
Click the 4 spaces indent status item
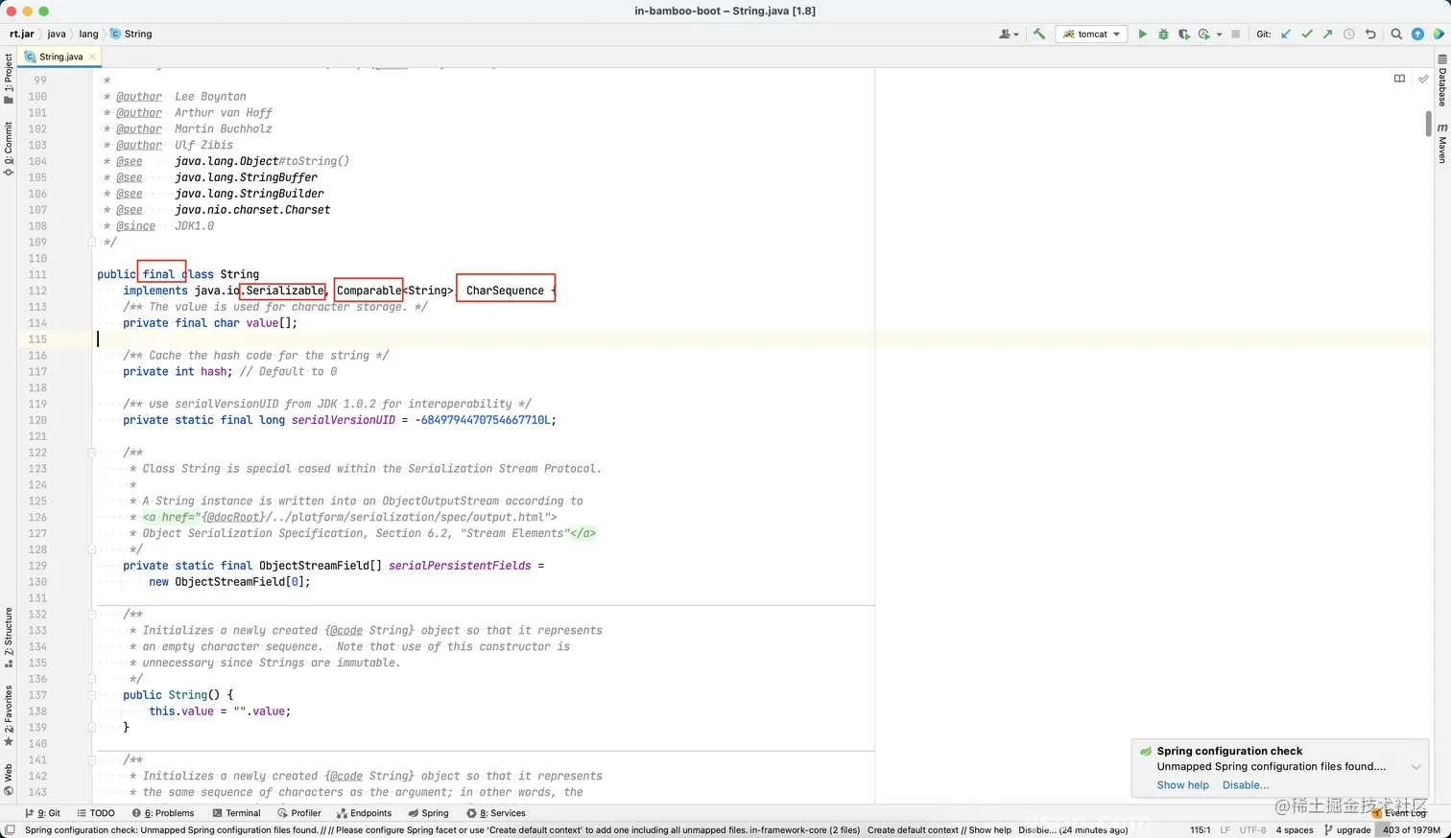(1295, 830)
